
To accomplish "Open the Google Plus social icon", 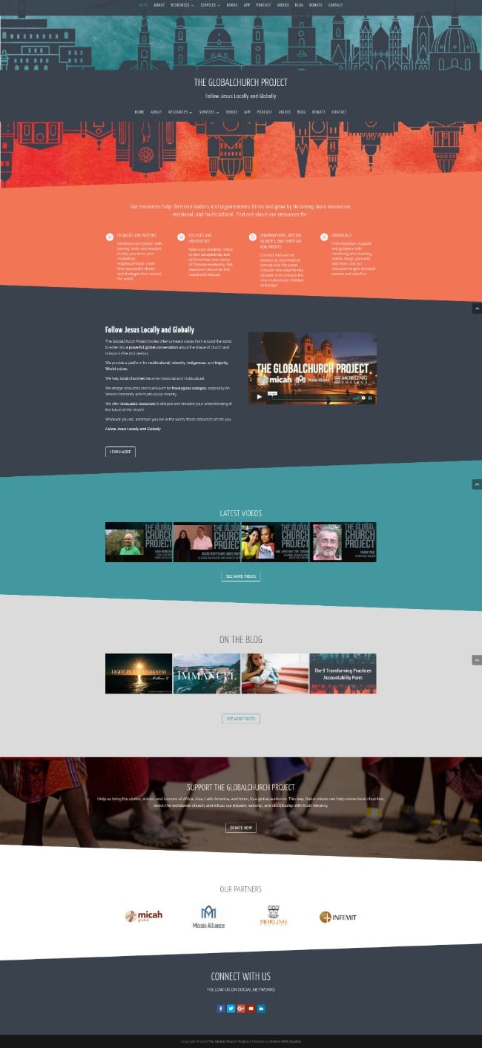I will [241, 1009].
